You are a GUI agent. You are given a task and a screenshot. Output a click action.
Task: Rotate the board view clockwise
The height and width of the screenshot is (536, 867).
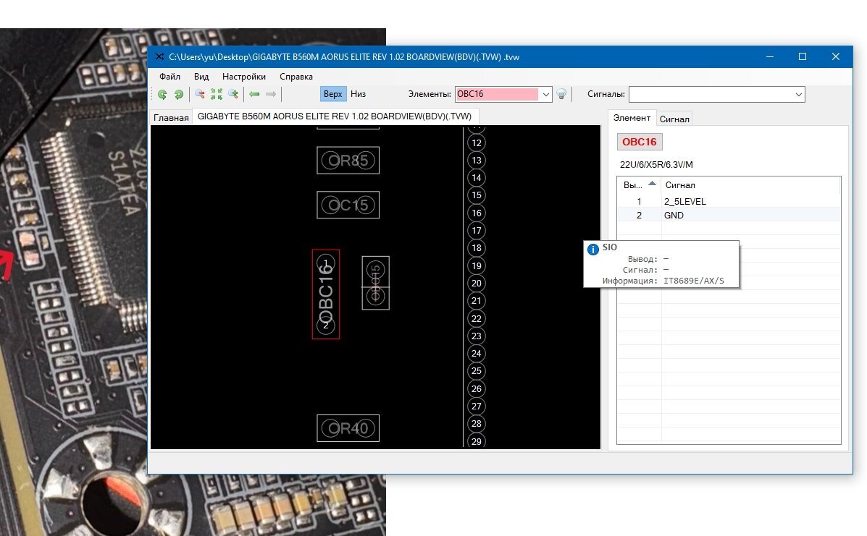(179, 94)
